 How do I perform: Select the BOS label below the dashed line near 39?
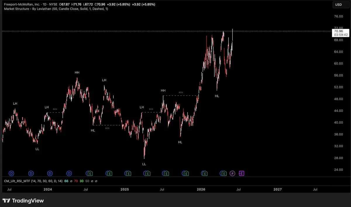pyautogui.click(x=107, y=128)
